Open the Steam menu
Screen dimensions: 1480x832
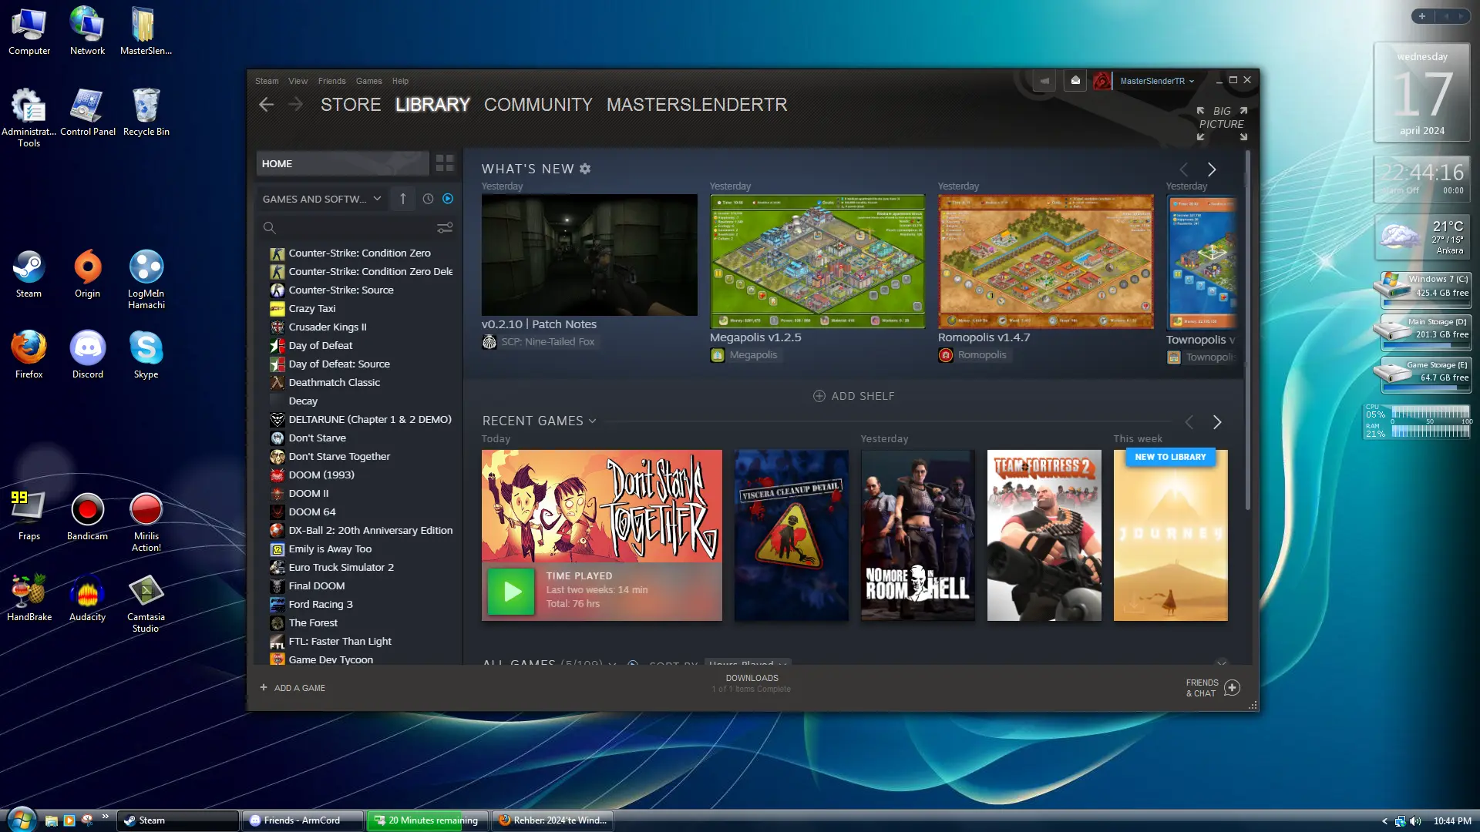tap(267, 81)
